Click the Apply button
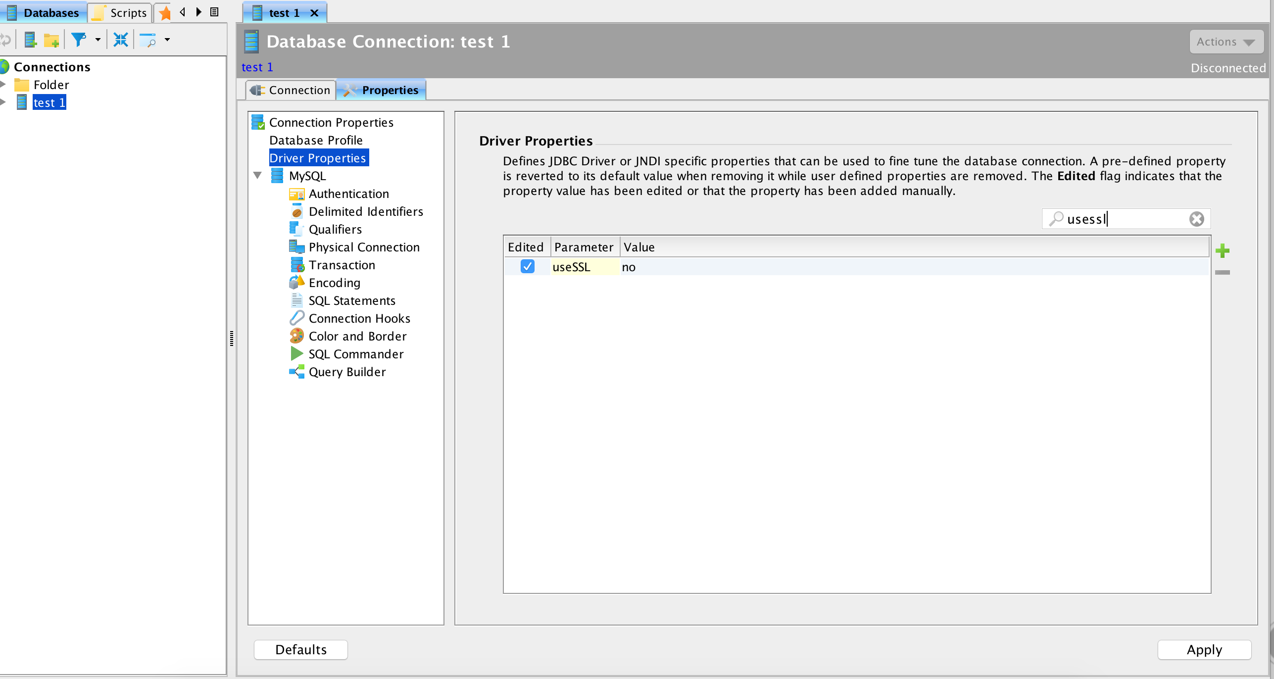Viewport: 1274px width, 679px height. click(1204, 649)
